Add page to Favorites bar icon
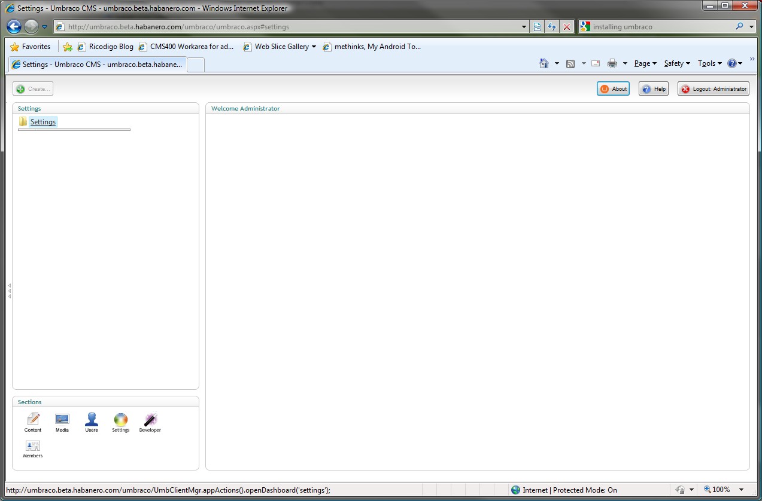This screenshot has width=762, height=501. point(68,47)
